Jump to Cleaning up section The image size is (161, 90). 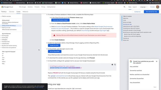tap(126, 38)
